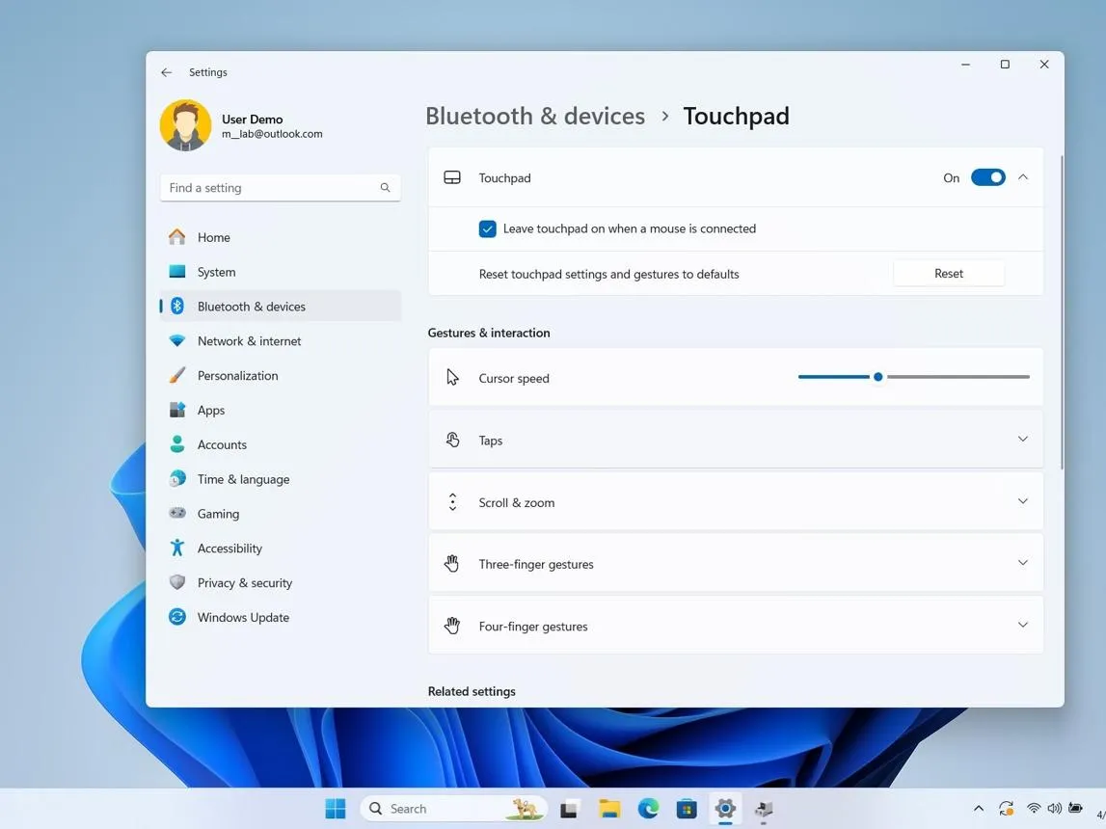Uncheck Leave touchpad on when mouse connected
1106x829 pixels.
coord(487,229)
